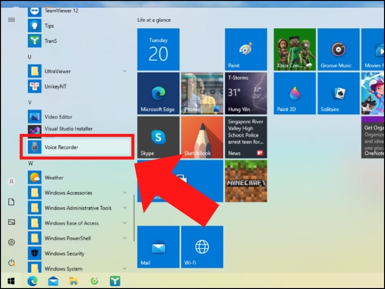Viewport: 385px width, 289px height.
Task: Click the Windows PowerShell folder icon
Action: point(35,238)
